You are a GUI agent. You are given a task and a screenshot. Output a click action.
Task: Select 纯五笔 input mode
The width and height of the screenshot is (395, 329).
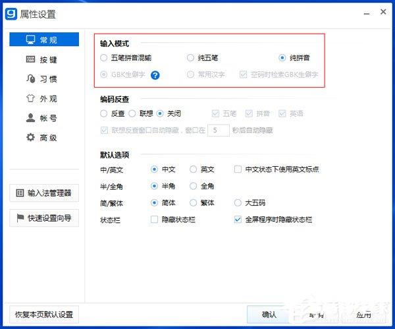(x=190, y=58)
